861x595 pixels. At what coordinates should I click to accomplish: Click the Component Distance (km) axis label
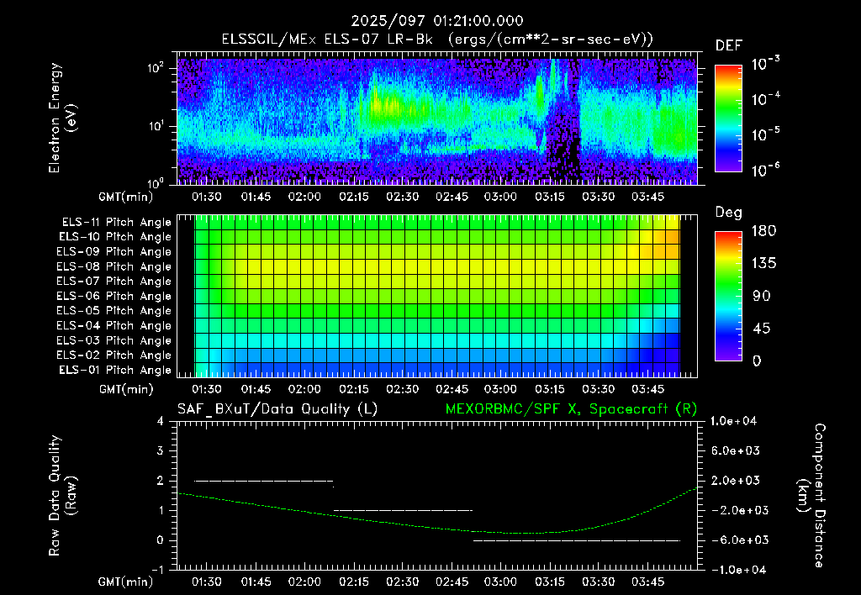(x=811, y=496)
